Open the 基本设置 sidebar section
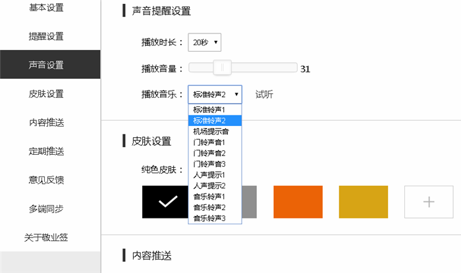The height and width of the screenshot is (273, 461). (x=46, y=8)
